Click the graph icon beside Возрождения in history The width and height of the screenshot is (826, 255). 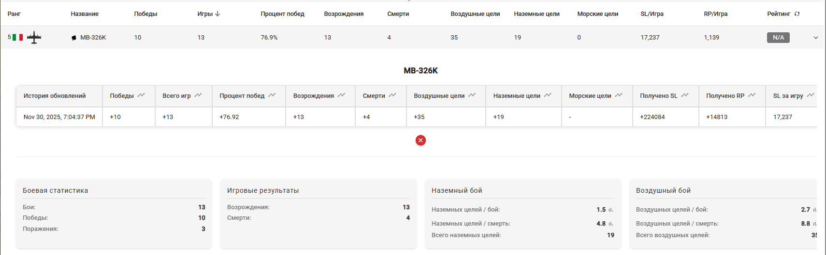point(342,95)
